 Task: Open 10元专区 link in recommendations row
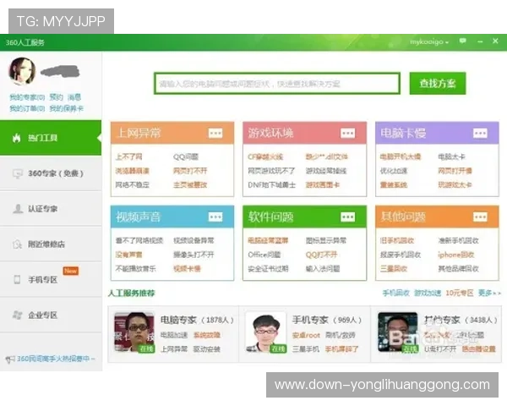click(x=460, y=293)
